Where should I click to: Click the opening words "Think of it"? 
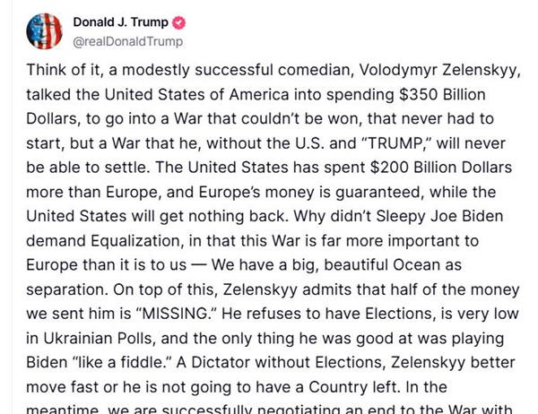click(x=63, y=70)
